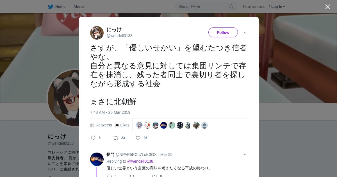
Task: Open the @wendell0138 mention link in the reply
Action: [x=140, y=161]
